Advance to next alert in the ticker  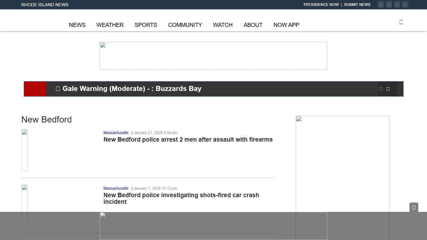[x=388, y=89]
